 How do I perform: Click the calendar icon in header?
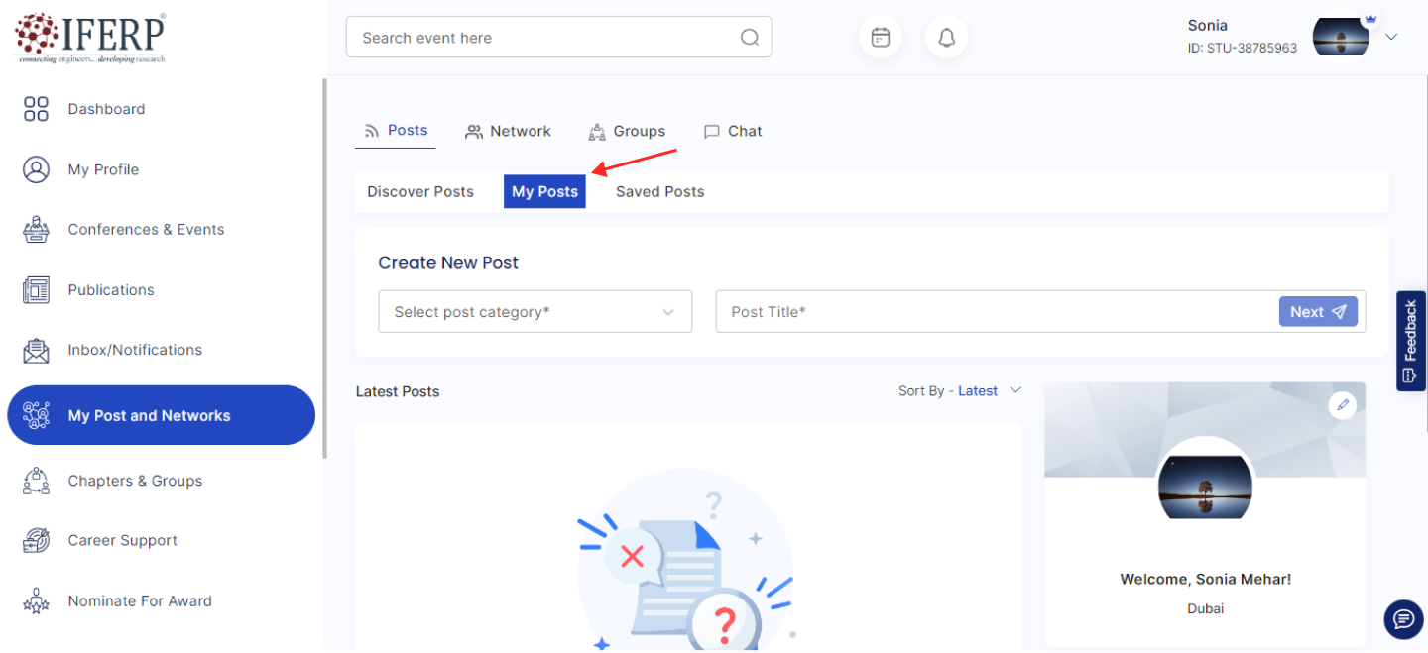880,38
